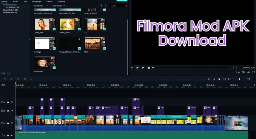The height and width of the screenshot is (139, 256).
Task: Click the redo arrow in timeline toolbar
Action: (11, 79)
